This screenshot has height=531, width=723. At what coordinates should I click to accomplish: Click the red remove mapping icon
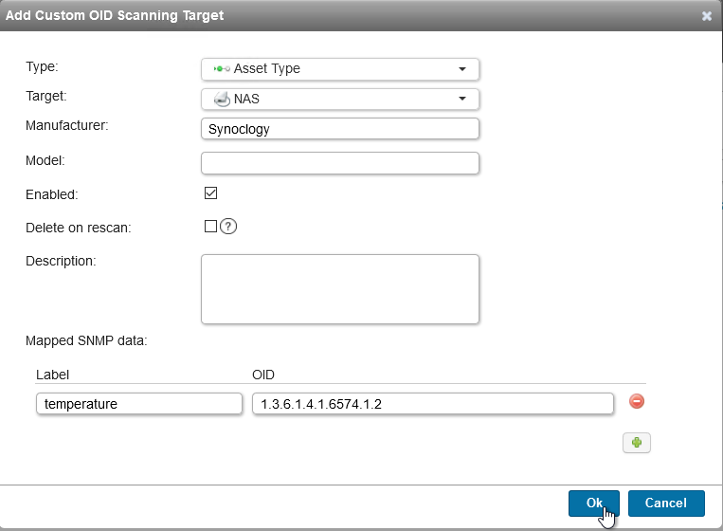click(637, 402)
